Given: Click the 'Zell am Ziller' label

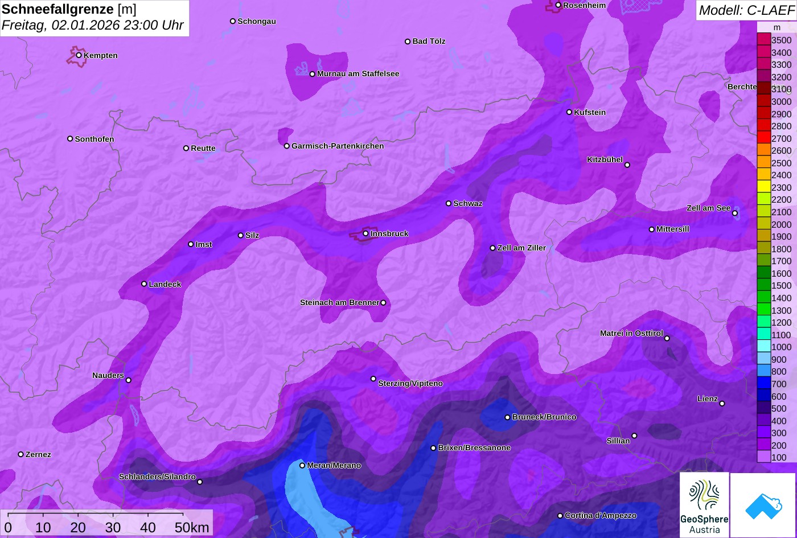Looking at the screenshot, I should coord(521,248).
